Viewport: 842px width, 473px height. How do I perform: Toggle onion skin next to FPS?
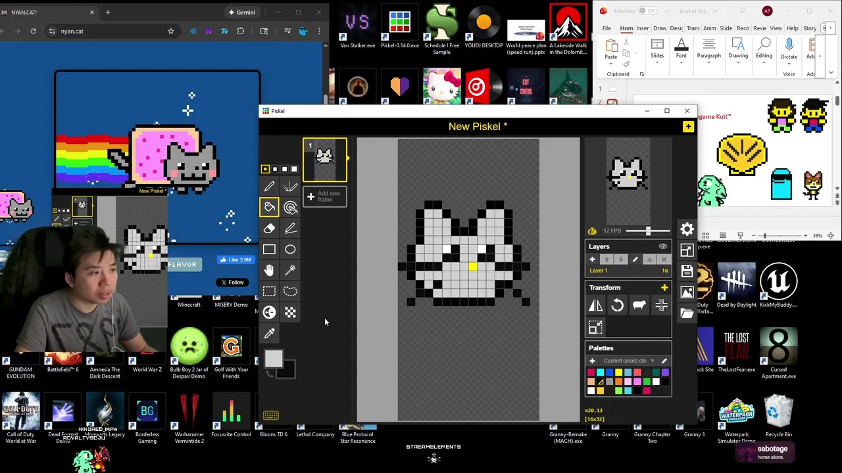coord(592,231)
